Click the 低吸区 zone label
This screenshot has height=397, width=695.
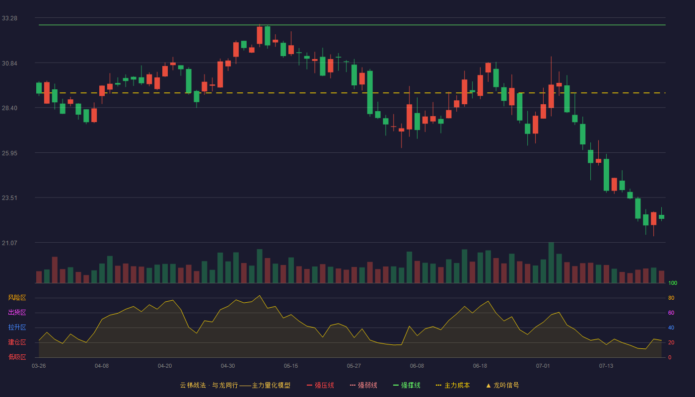(17, 357)
